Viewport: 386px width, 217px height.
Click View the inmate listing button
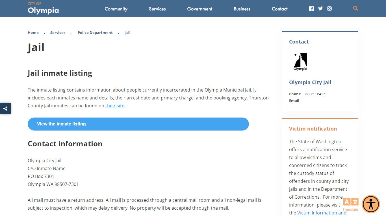(x=138, y=124)
